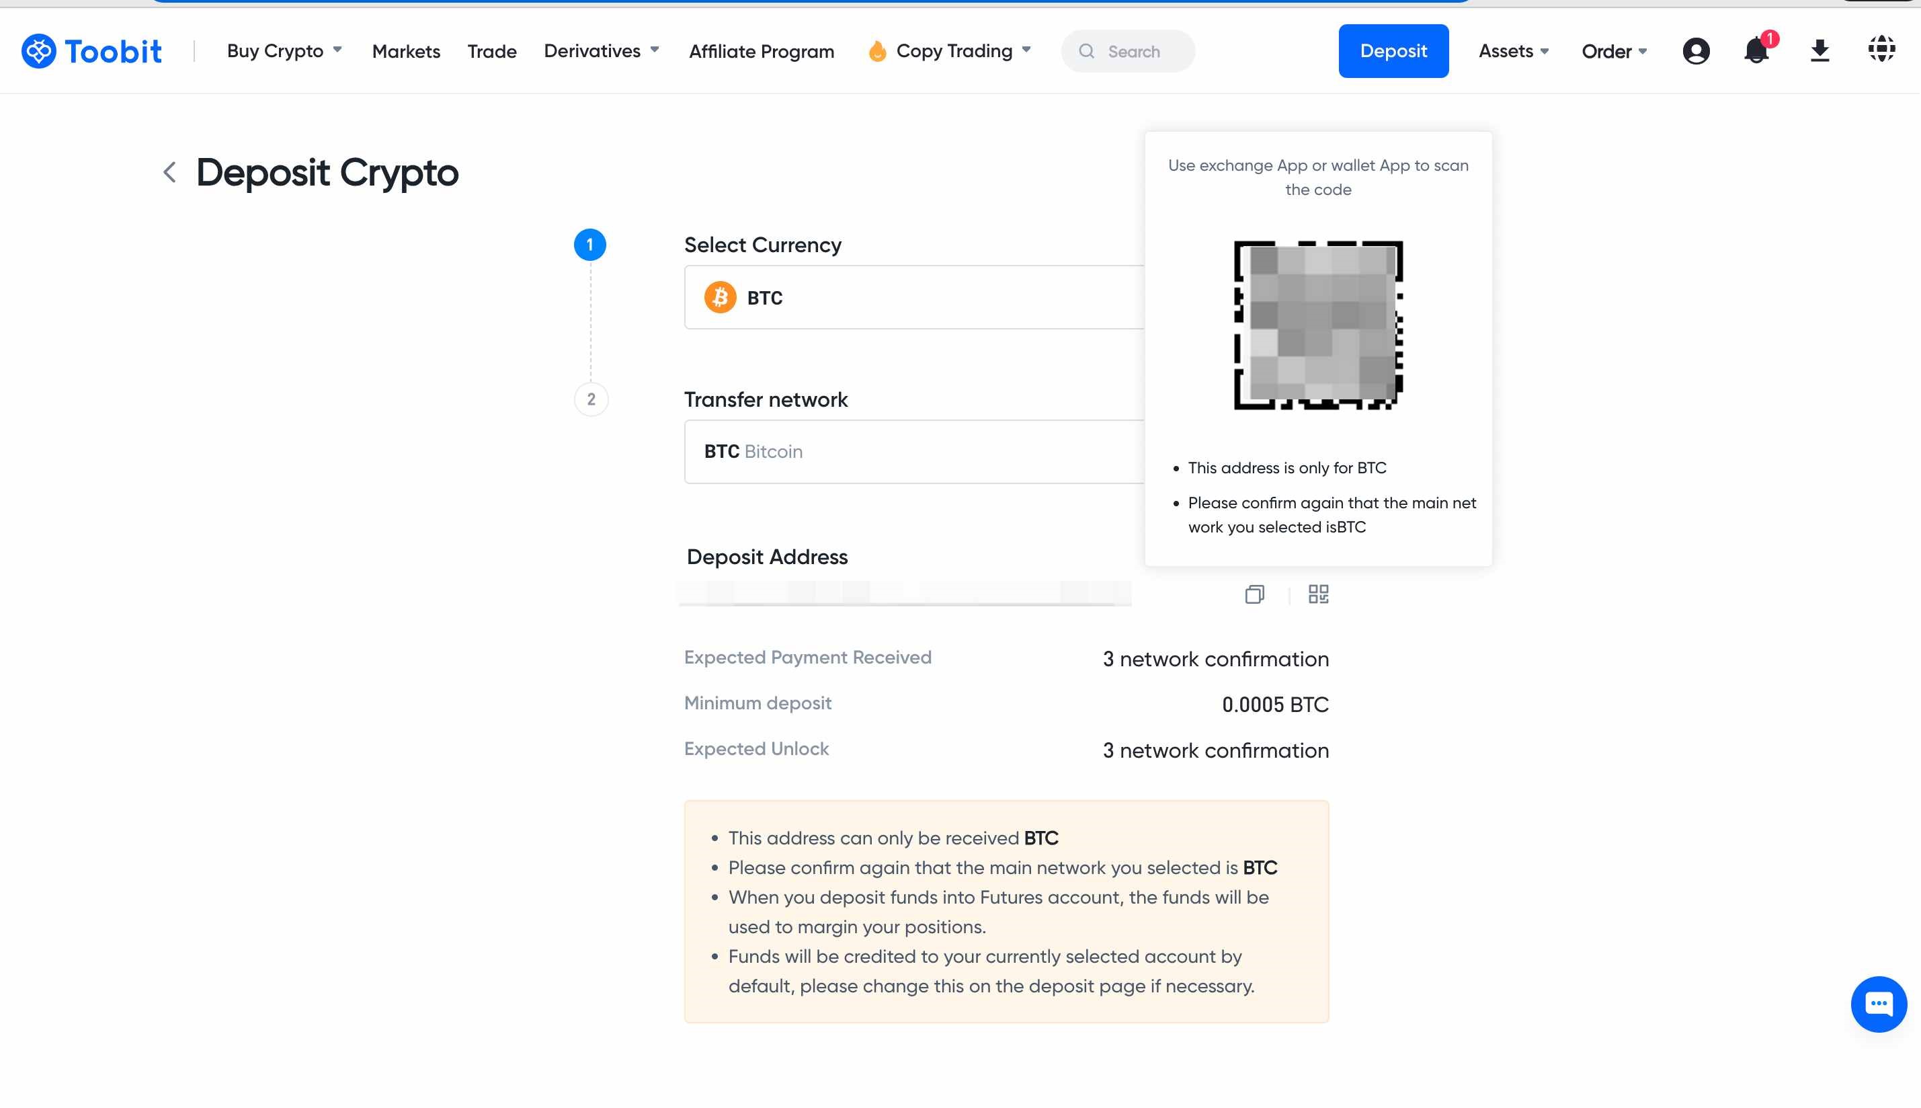Viewport: 1921px width, 1108px height.
Task: Open the Markets page
Action: [x=406, y=51]
